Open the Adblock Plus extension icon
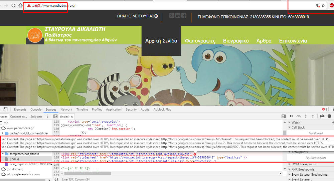This screenshot has width=334, height=181. pyautogui.click(x=331, y=6)
